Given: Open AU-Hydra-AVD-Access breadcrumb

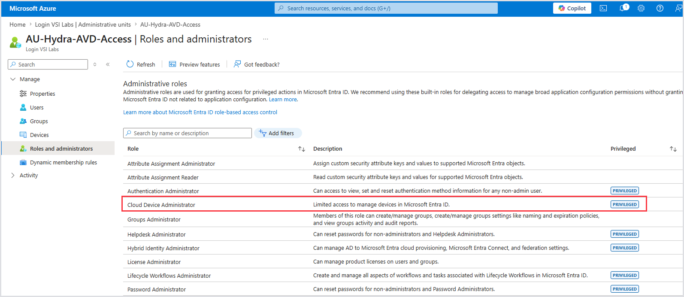Looking at the screenshot, I should point(170,24).
